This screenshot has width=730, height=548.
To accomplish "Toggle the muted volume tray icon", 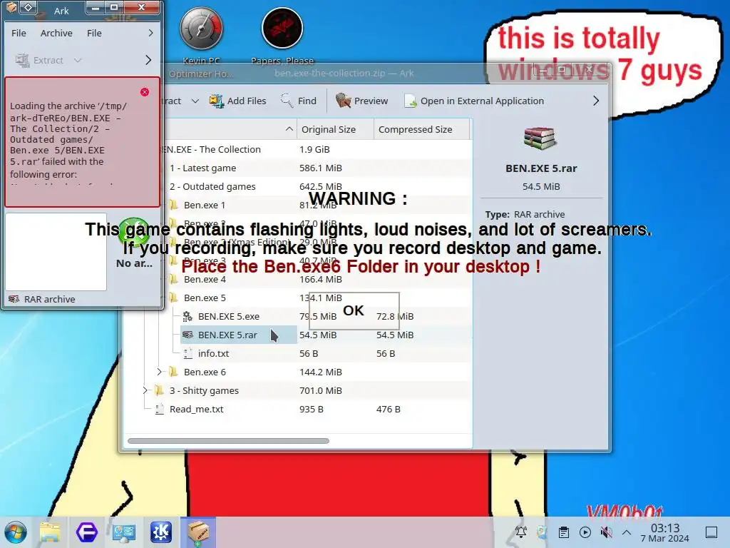I will pos(606,532).
